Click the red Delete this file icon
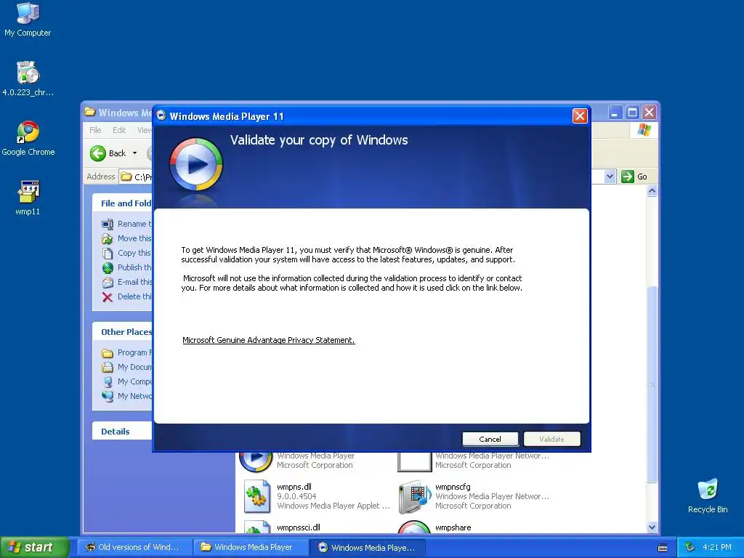The image size is (744, 558). click(108, 297)
